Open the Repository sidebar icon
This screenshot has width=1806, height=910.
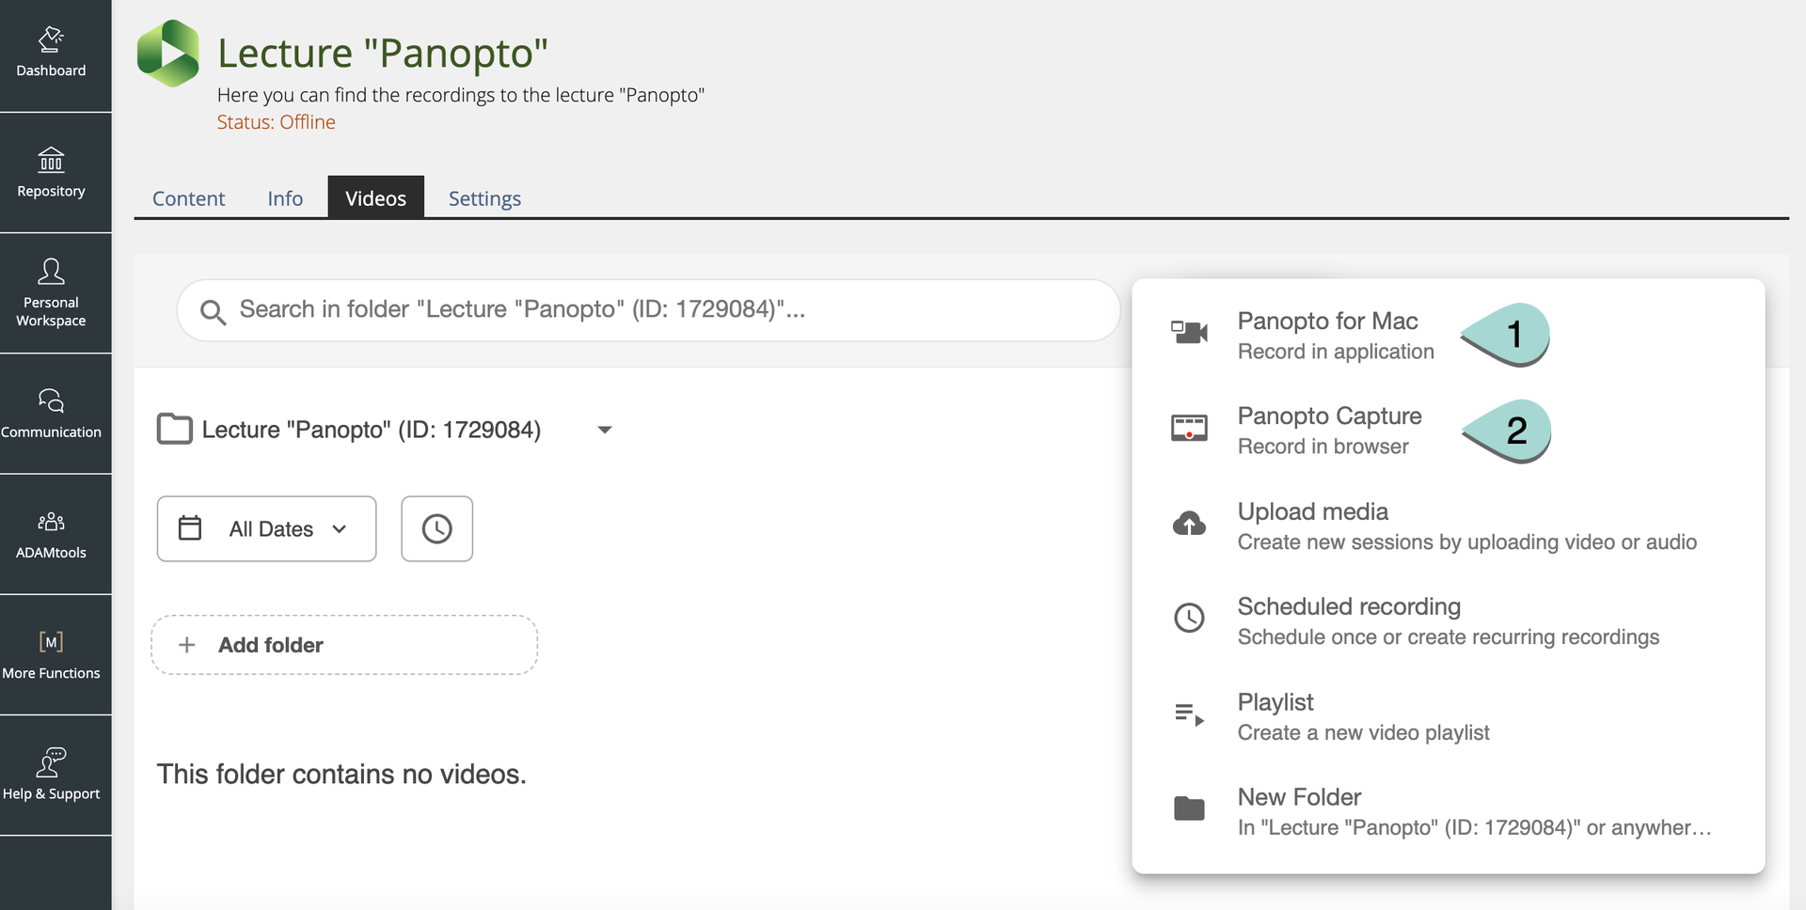click(52, 173)
